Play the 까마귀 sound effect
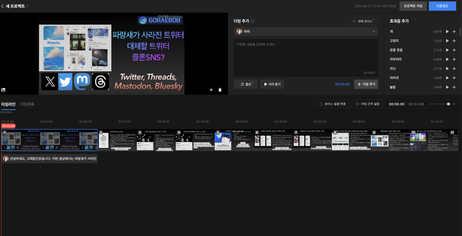This screenshot has width=462, height=236. pos(447,78)
